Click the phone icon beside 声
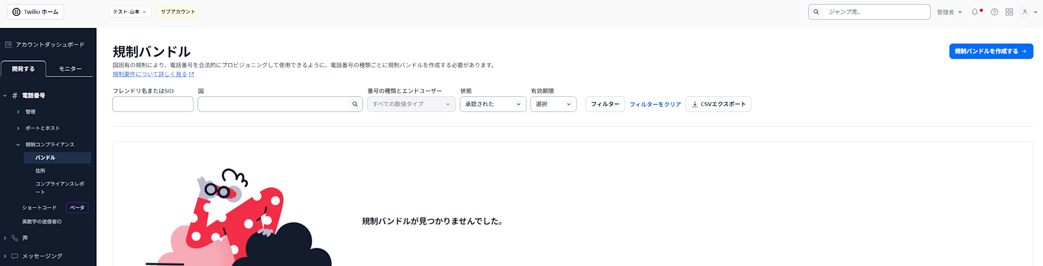The width and height of the screenshot is (1043, 266). click(x=15, y=238)
